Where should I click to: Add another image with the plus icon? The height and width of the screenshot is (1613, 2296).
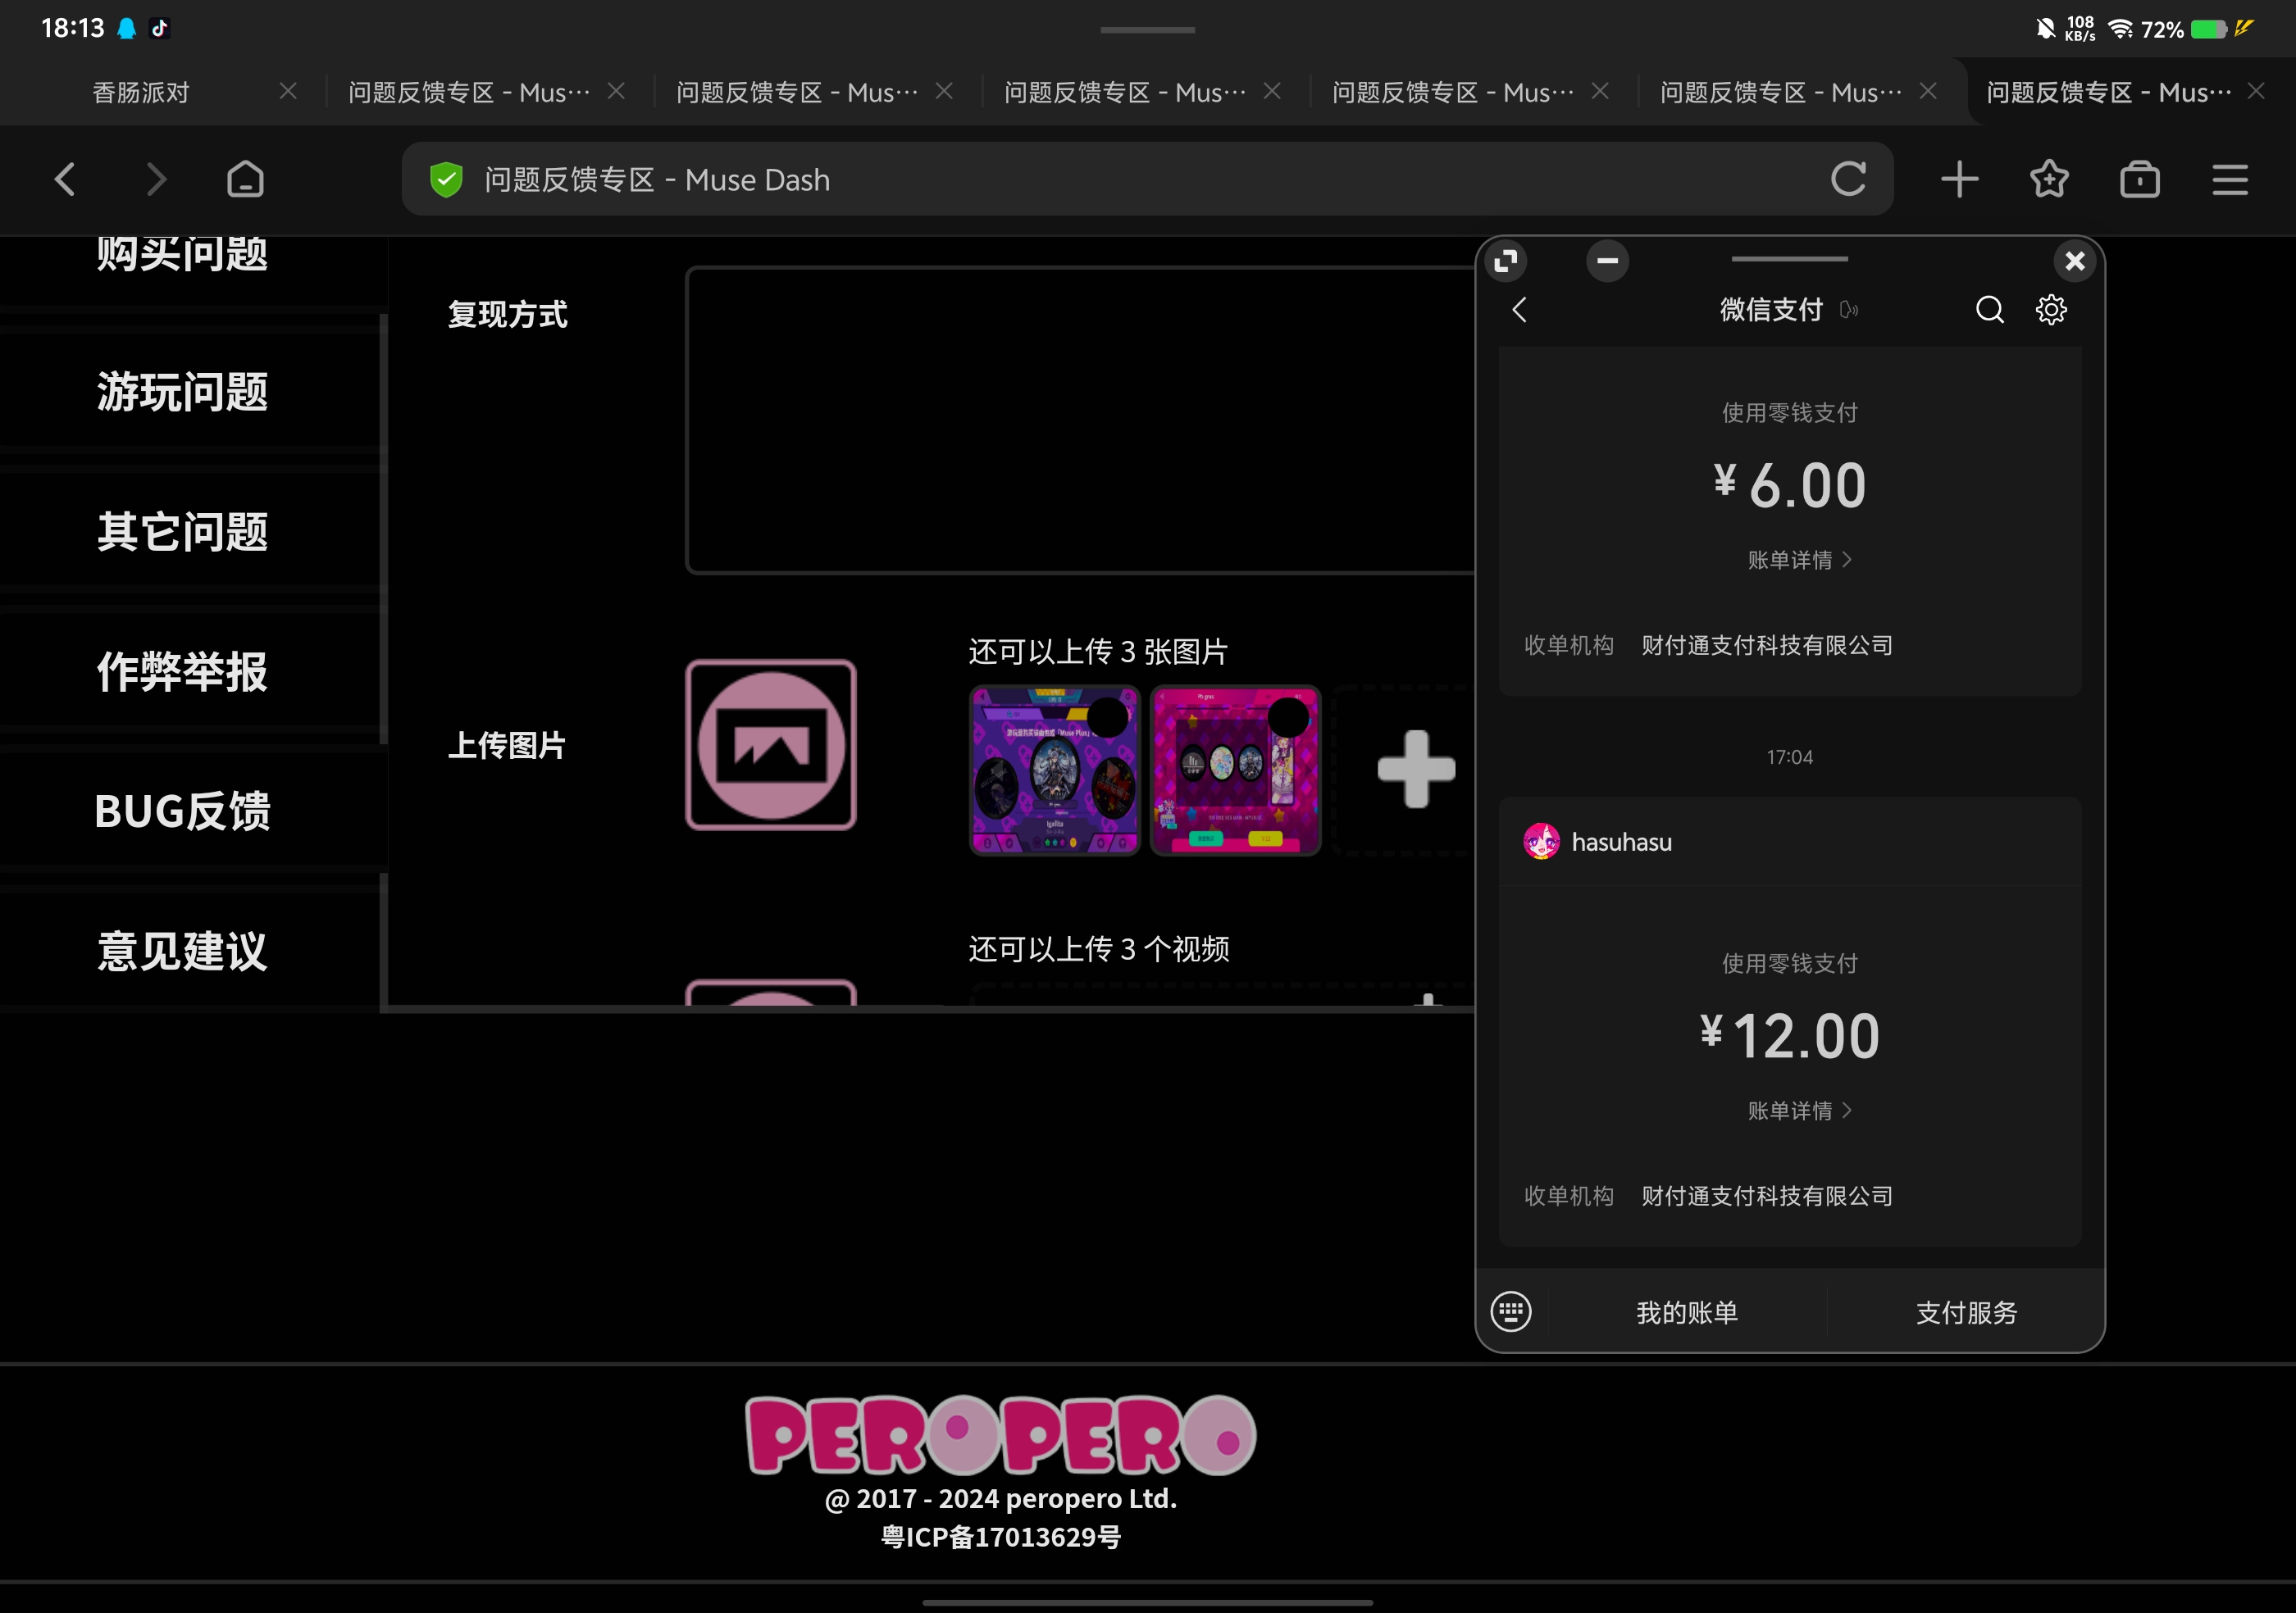[1416, 769]
